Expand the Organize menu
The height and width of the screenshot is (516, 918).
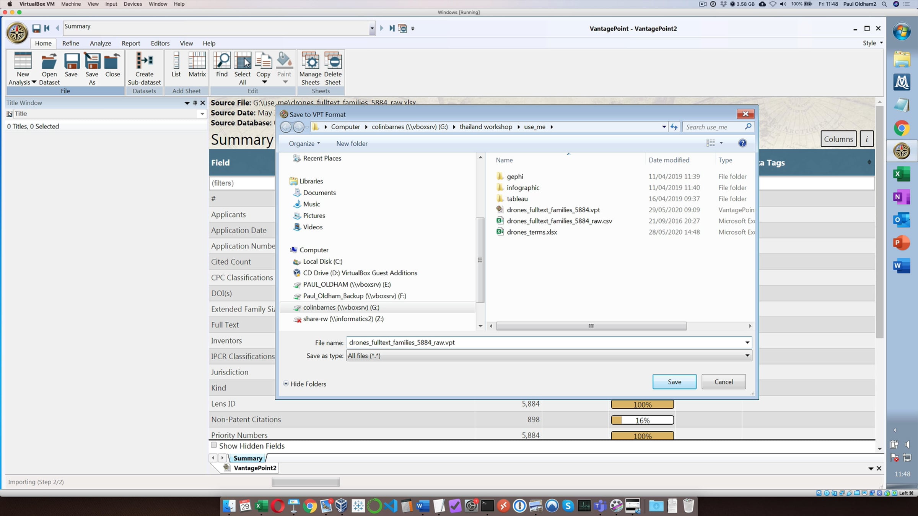tap(304, 143)
